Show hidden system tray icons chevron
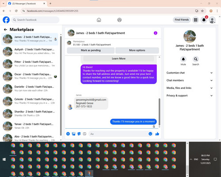This screenshot has height=177, width=221. (191, 159)
